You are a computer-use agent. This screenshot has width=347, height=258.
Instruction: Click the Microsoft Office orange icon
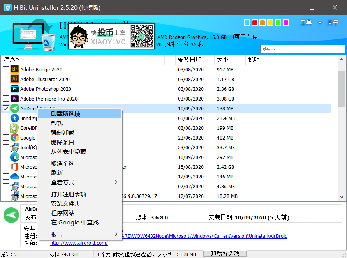[15, 167]
